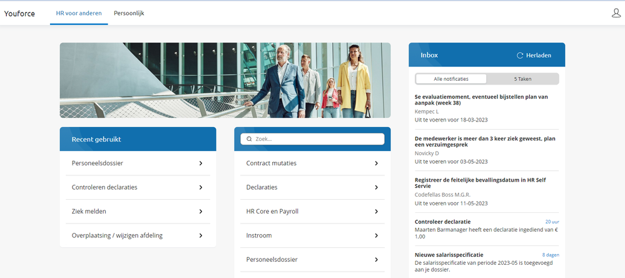Open the Controleer declaratie notification
The width and height of the screenshot is (625, 278).
487,229
